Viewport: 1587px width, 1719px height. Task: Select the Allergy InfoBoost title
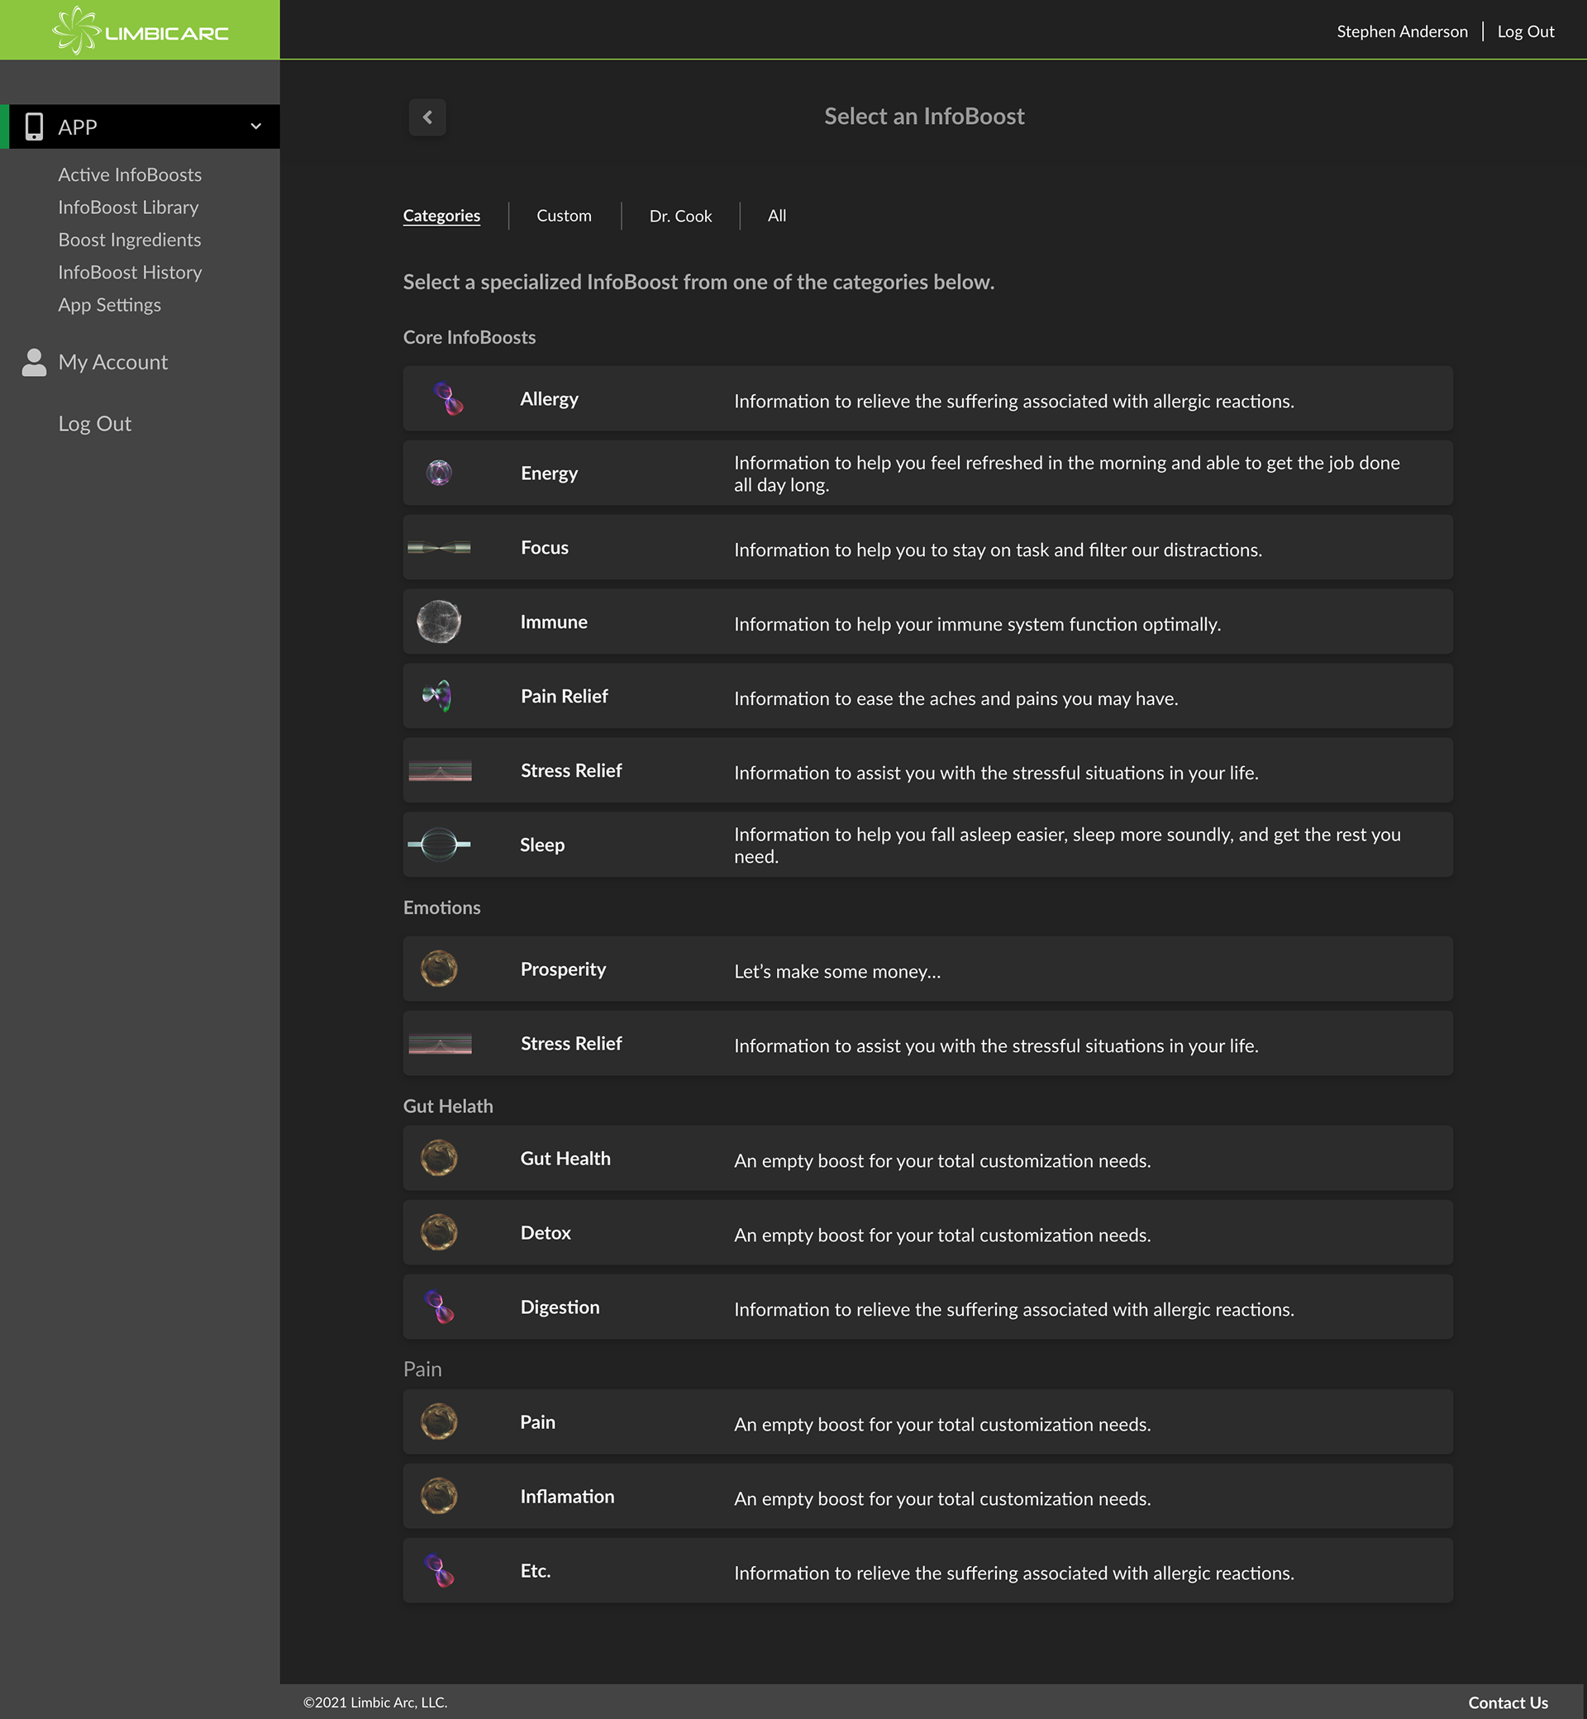549,398
